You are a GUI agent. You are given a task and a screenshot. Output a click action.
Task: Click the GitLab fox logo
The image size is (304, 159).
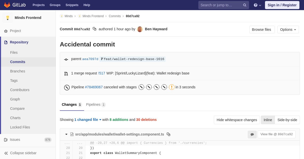click(x=7, y=5)
